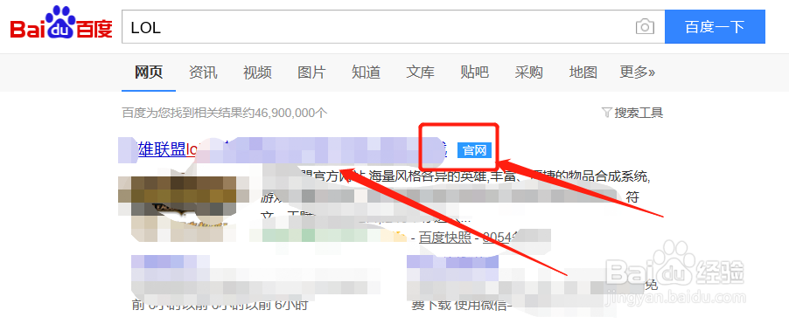Open the 英雄联盟 result title link
789x324 pixels.
pos(282,149)
